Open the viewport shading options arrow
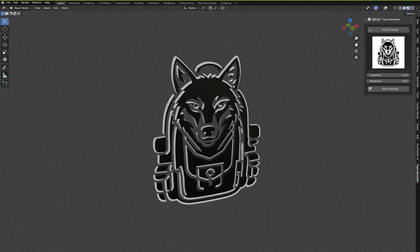Image resolution: width=420 pixels, height=252 pixels. (417, 8)
